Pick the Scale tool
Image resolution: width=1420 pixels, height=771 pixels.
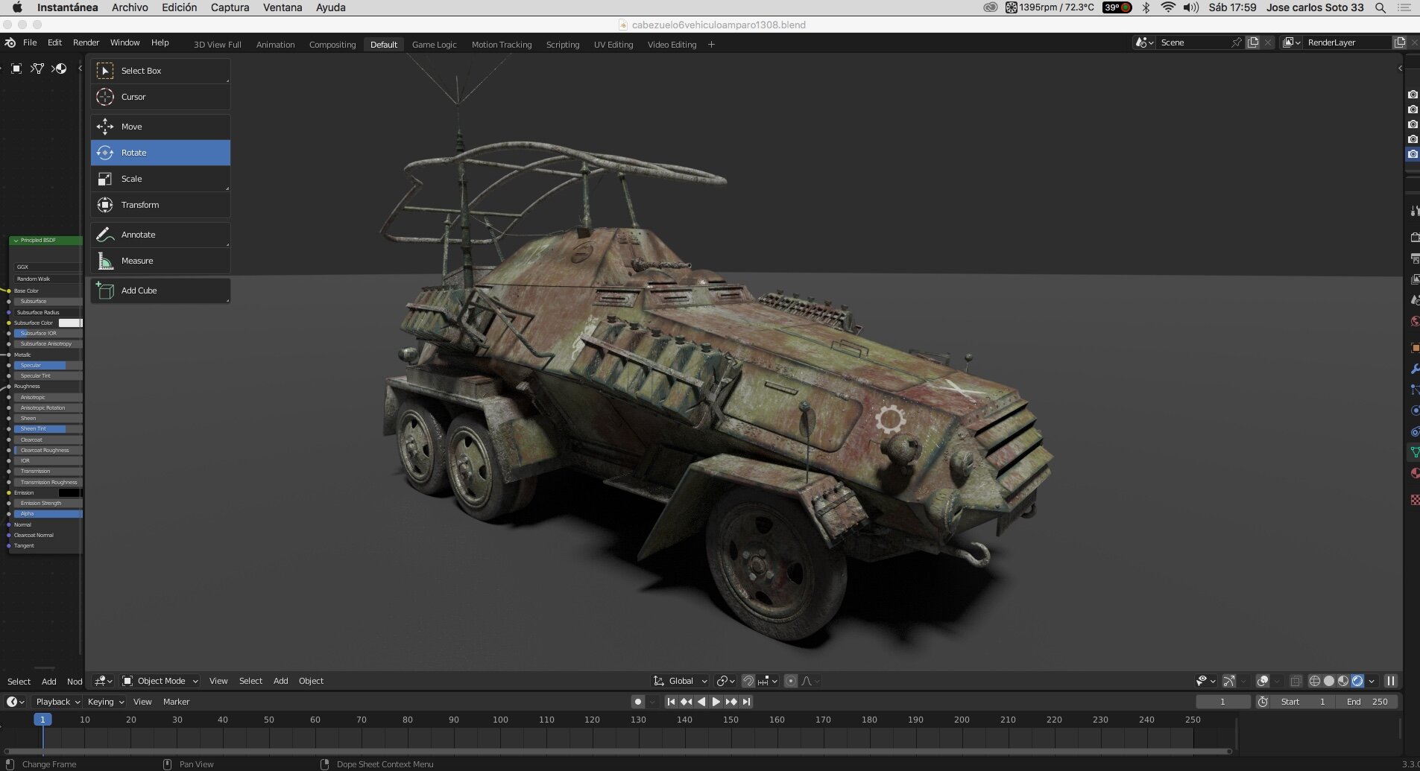[160, 179]
